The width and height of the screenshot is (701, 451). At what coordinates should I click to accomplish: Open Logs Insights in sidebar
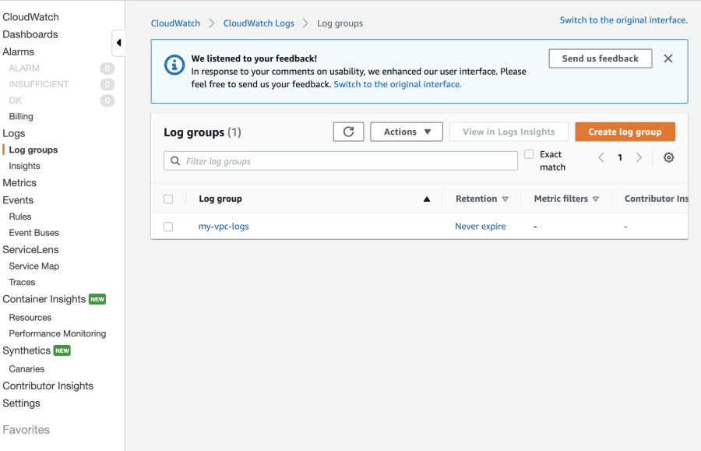click(25, 166)
